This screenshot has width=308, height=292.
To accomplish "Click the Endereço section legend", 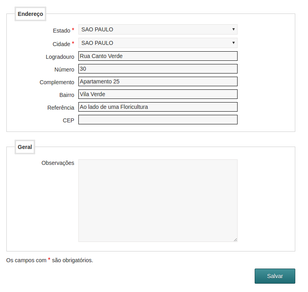I will point(30,14).
